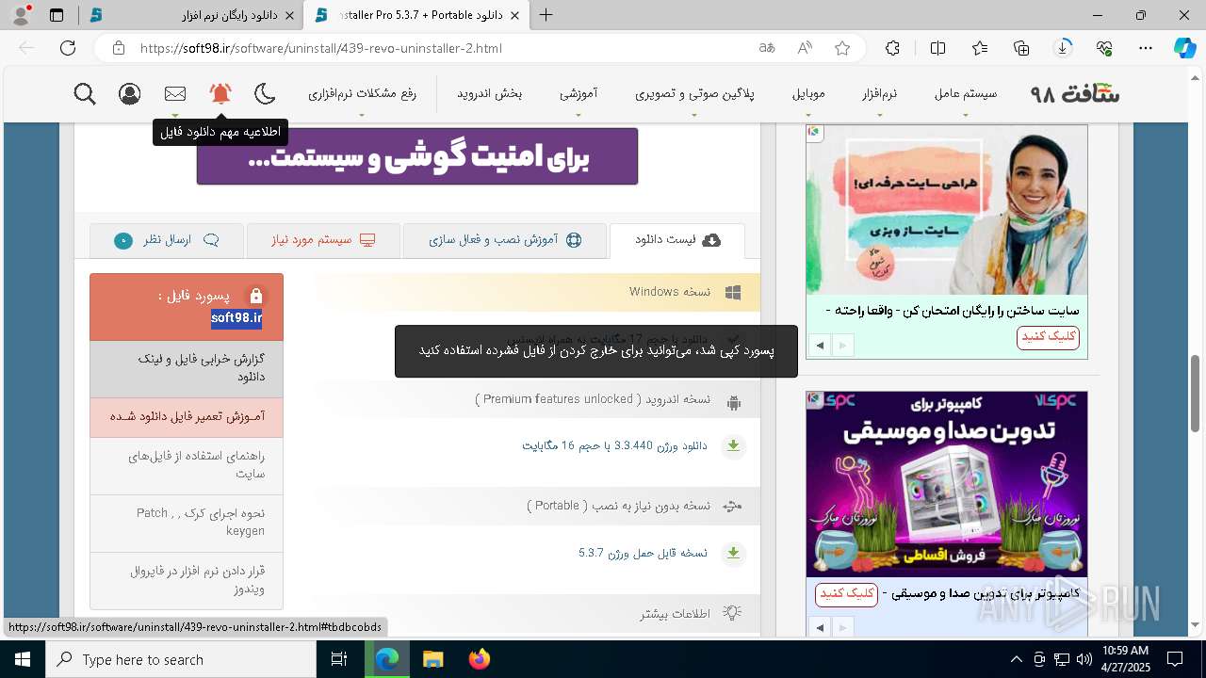This screenshot has height=678, width=1206.
Task: Expand the سیستم عامل nav menu
Action: pyautogui.click(x=966, y=94)
